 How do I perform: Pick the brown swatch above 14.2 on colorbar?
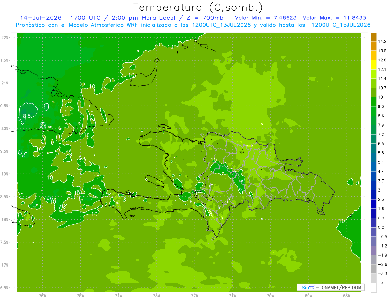point(374,37)
